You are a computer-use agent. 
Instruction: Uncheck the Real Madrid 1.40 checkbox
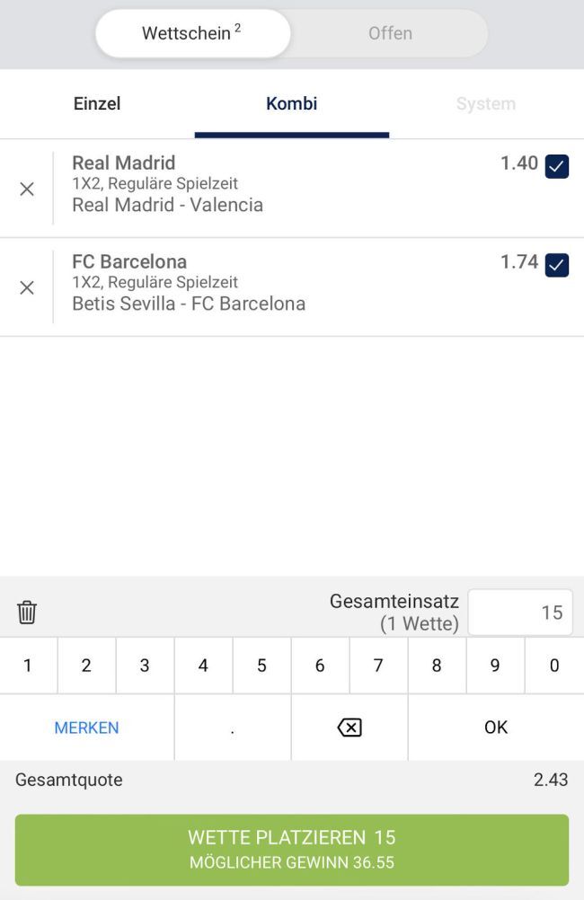557,166
